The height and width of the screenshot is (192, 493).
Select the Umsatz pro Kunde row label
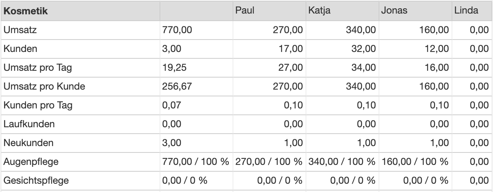click(44, 86)
